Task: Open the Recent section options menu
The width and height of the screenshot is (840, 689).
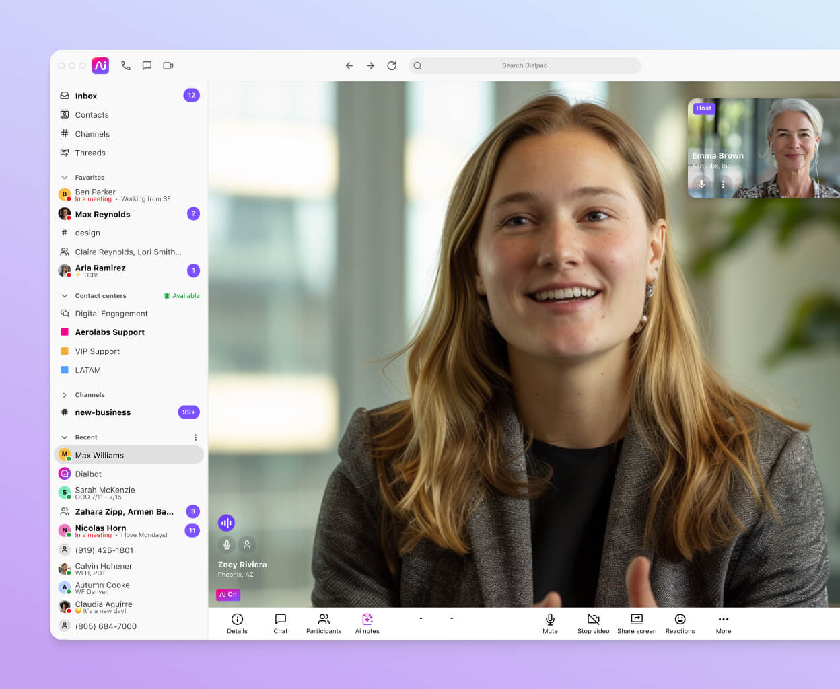Action: coord(195,437)
